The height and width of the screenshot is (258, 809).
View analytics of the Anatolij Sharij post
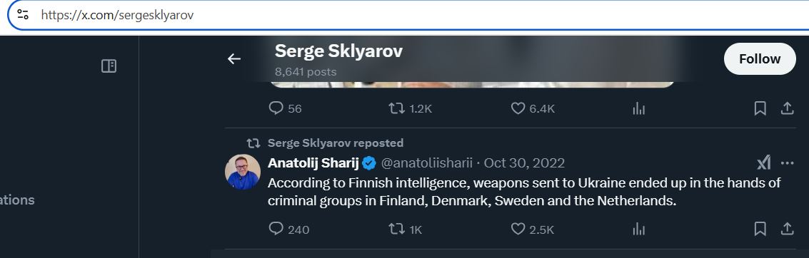tap(639, 229)
